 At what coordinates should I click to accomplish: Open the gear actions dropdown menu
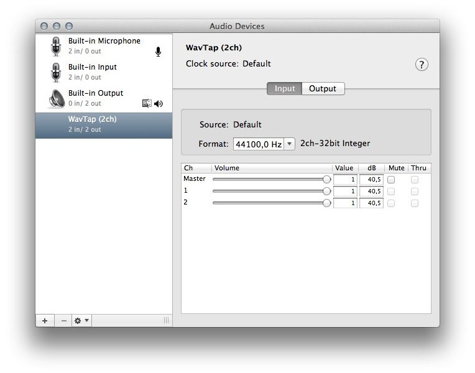[81, 321]
